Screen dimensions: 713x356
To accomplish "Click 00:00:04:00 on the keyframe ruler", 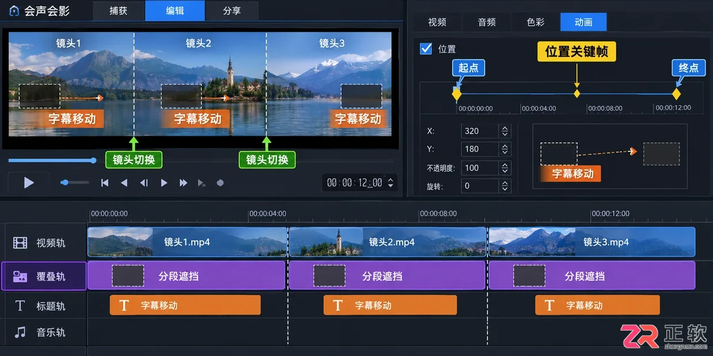I will click(539, 108).
